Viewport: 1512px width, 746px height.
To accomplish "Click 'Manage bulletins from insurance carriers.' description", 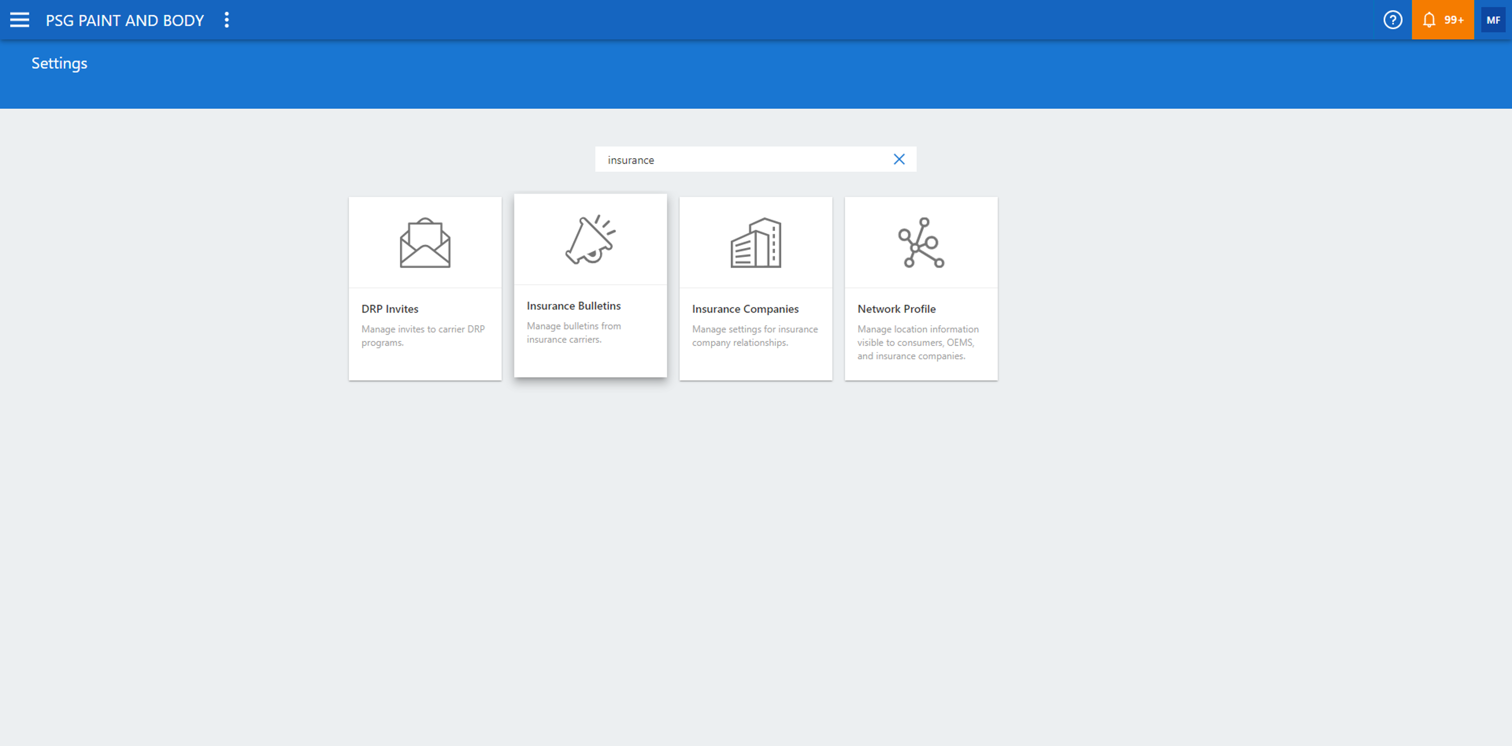I will tap(574, 333).
